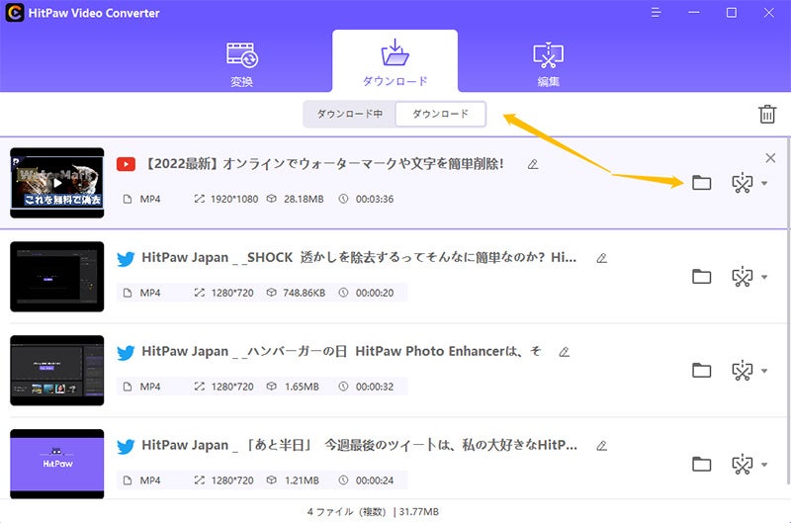Image resolution: width=791 pixels, height=523 pixels.
Task: Remove the 2022最新 video from list
Action: pyautogui.click(x=770, y=158)
